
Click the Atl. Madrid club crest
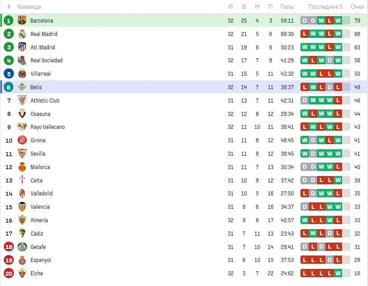click(x=22, y=47)
